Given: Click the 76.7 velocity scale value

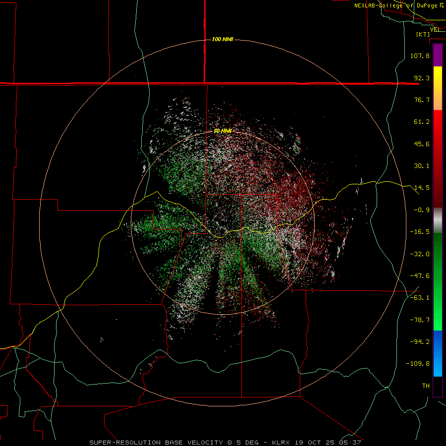Looking at the screenshot, I should [x=422, y=100].
